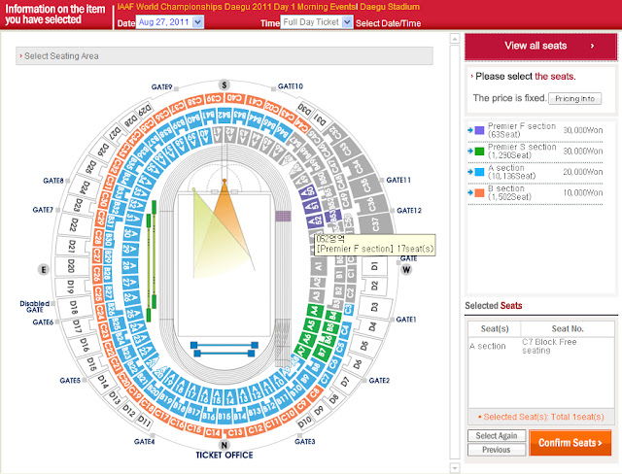
Task: Click the GATE10 marker square
Action: (273, 88)
